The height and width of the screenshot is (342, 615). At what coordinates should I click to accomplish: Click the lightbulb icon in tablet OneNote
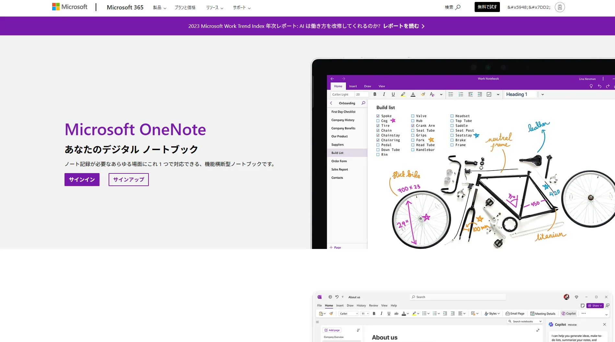click(591, 86)
